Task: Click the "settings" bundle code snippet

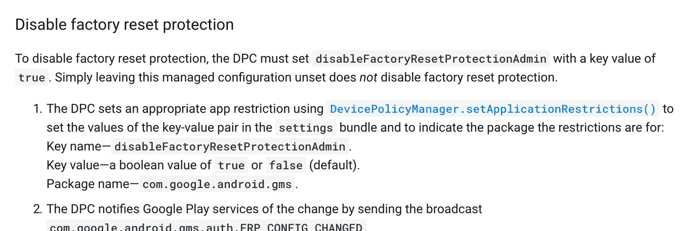Action: 306,128
